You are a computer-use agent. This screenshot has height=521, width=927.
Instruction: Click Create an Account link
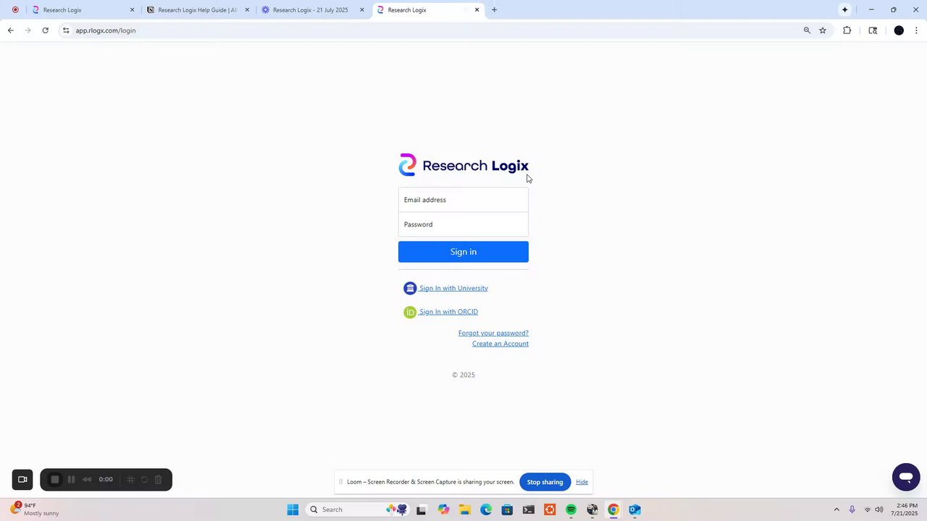pos(500,344)
